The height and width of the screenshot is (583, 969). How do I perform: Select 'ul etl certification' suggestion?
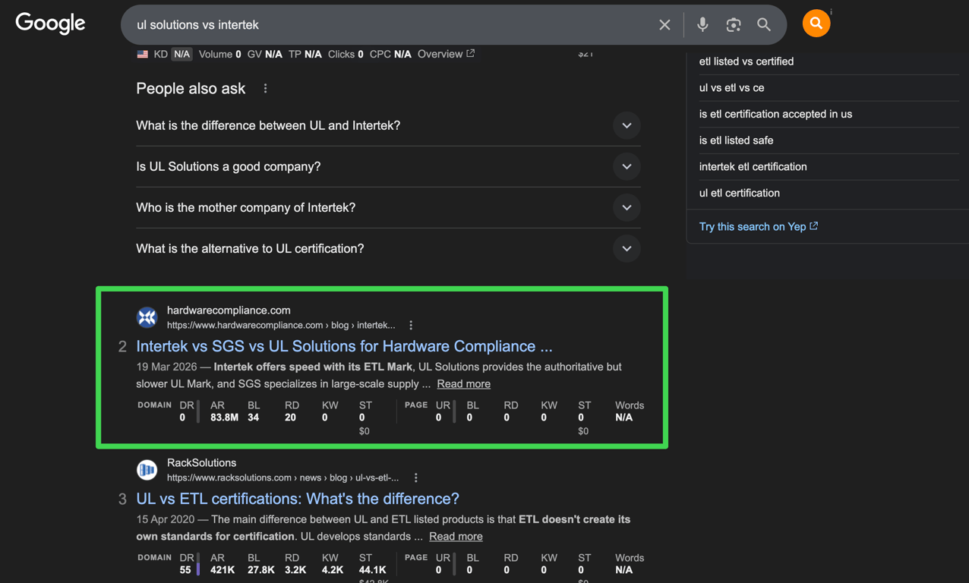pyautogui.click(x=739, y=193)
